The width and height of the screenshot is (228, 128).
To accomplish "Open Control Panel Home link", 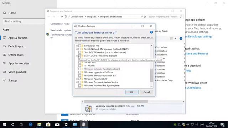I will point(60,24).
